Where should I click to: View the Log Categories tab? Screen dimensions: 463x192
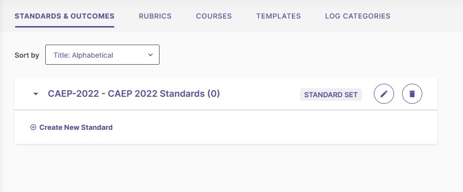(358, 16)
